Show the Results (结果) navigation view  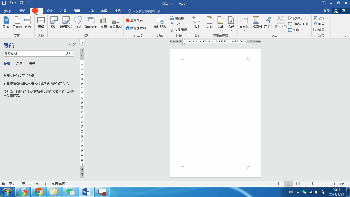coord(32,63)
